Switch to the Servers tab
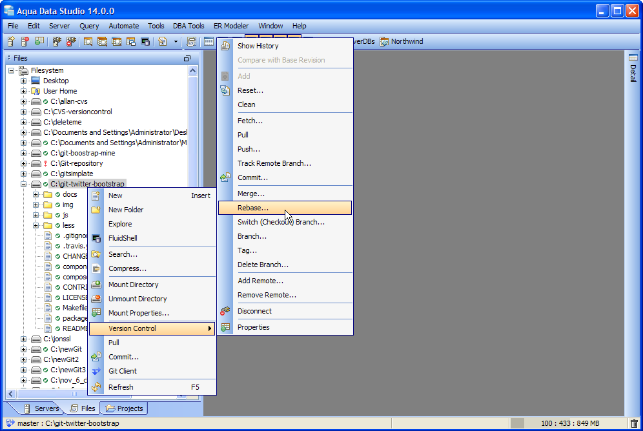The width and height of the screenshot is (643, 431). [41, 408]
